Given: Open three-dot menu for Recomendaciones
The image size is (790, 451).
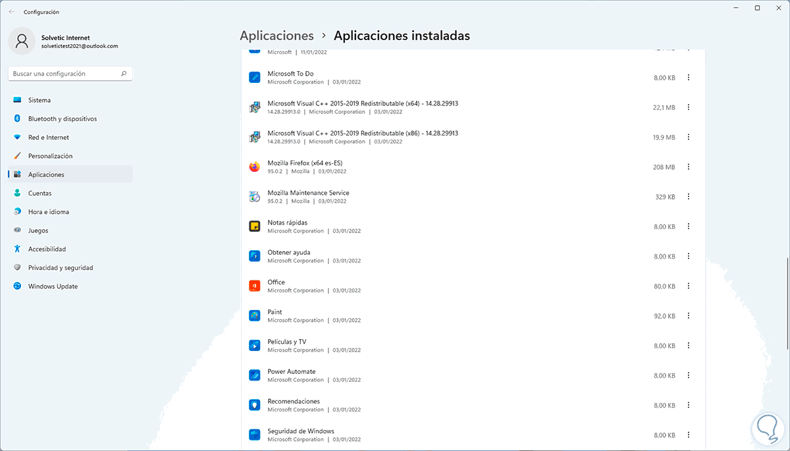Looking at the screenshot, I should point(689,405).
